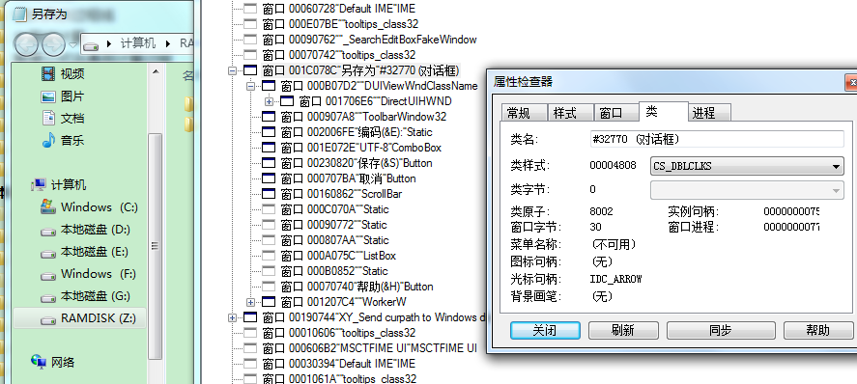Viewport: 857px width, 384px height.
Task: Click window icon of 00160862 ScrollBar node
Action: (x=269, y=194)
